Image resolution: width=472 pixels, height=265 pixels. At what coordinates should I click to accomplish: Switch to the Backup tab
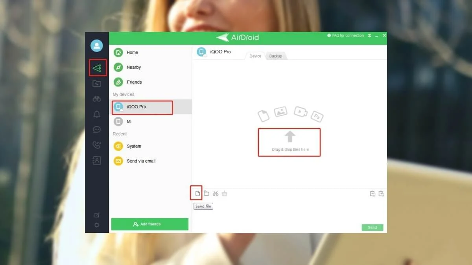coord(276,56)
